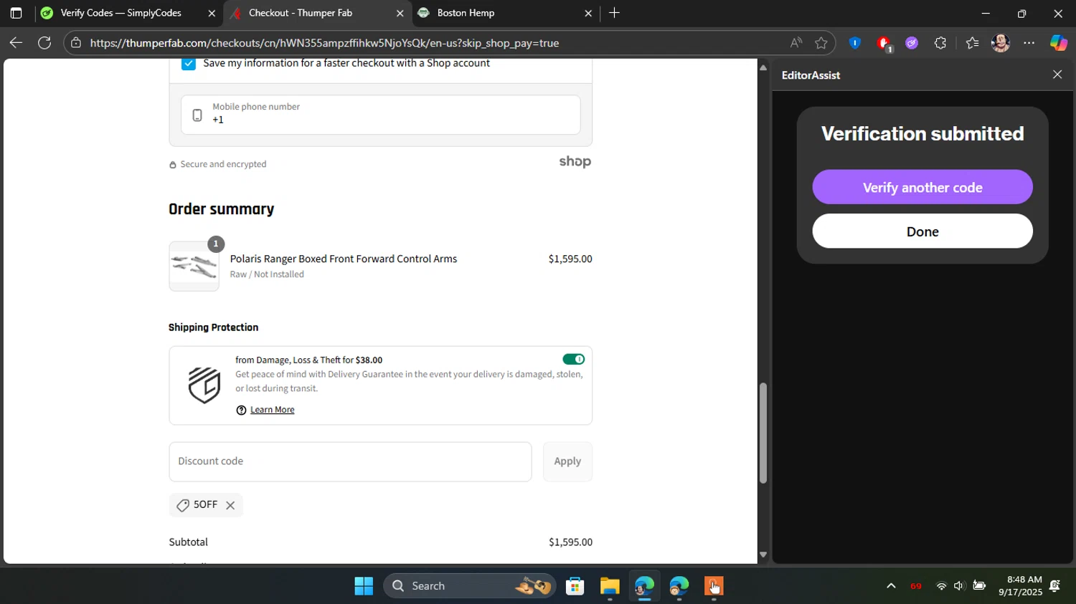Image resolution: width=1076 pixels, height=604 pixels.
Task: Open the browser profile avatar
Action: click(x=1001, y=43)
